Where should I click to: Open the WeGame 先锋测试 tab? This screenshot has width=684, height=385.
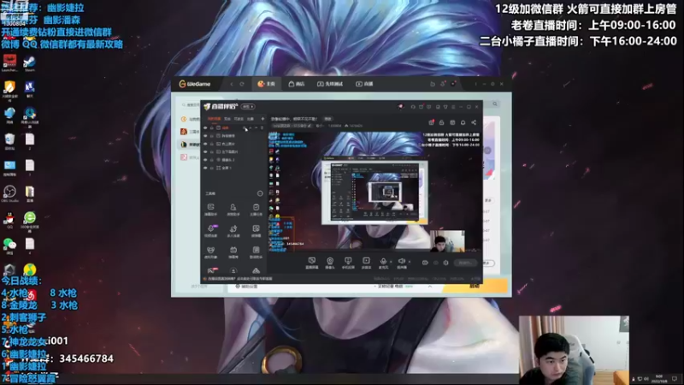pyautogui.click(x=330, y=84)
